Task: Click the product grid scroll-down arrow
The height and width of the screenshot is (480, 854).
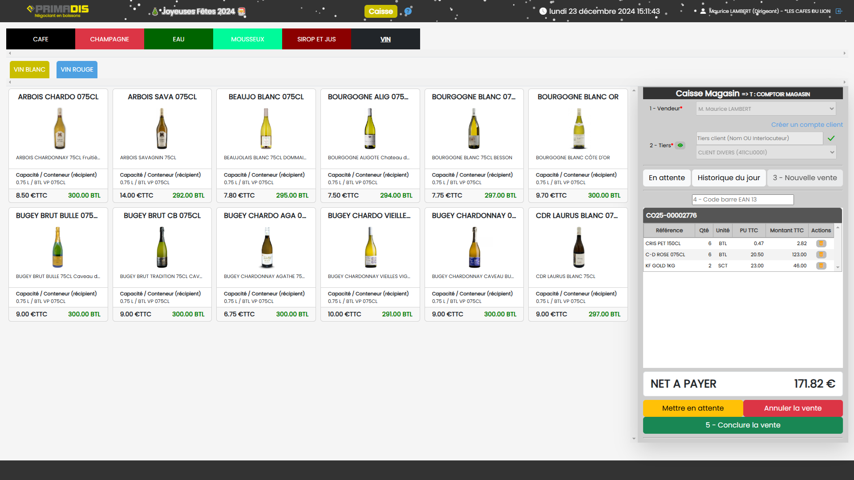Action: coord(634,439)
